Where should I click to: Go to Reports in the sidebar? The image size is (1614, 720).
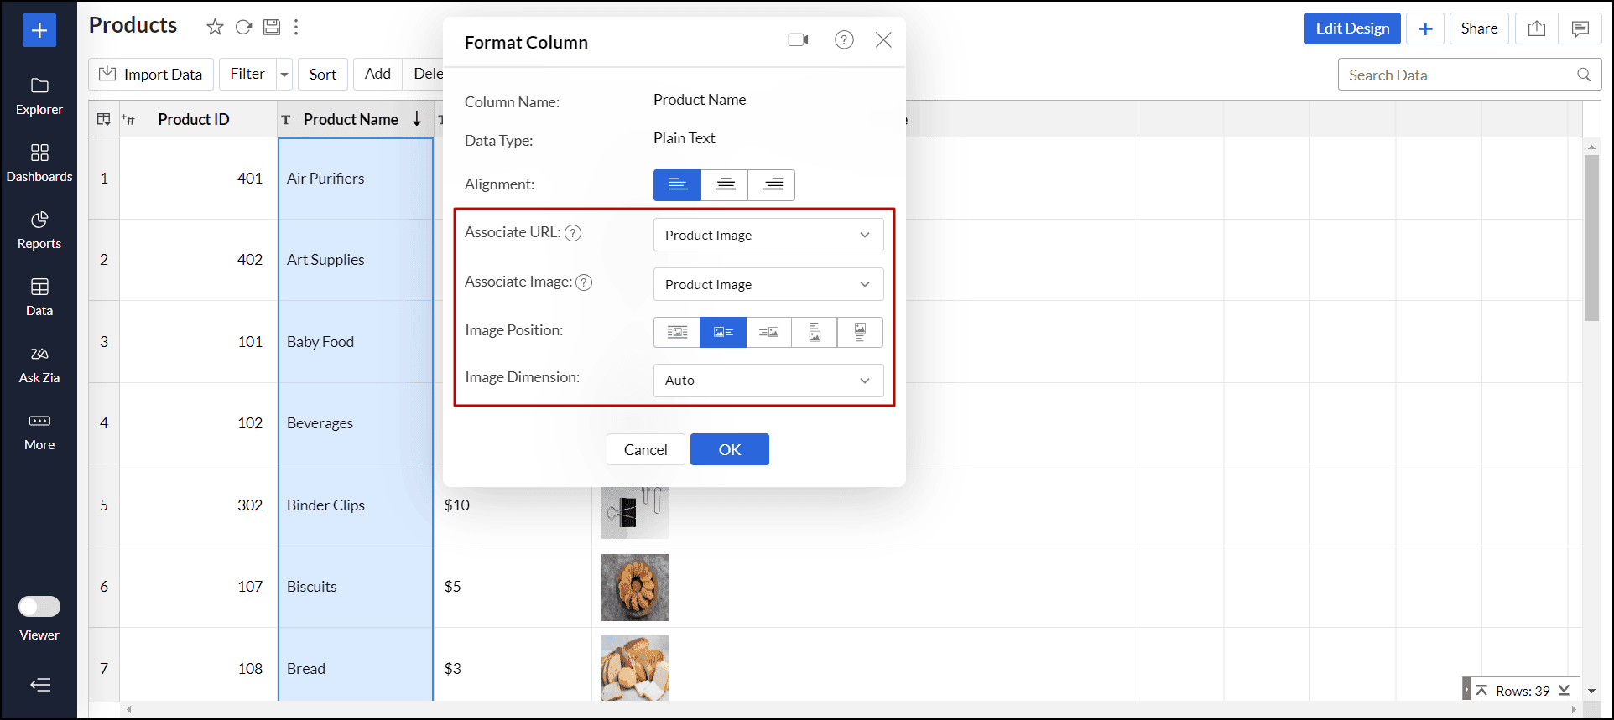pos(39,230)
